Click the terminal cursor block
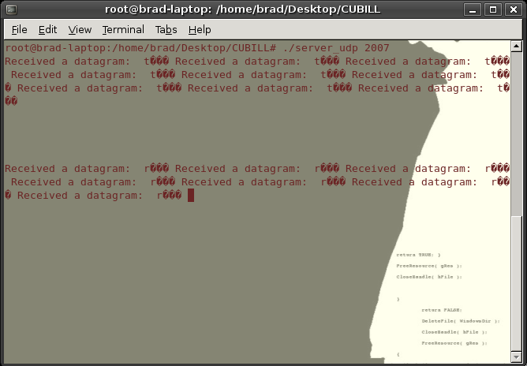527x366 pixels. [x=191, y=196]
